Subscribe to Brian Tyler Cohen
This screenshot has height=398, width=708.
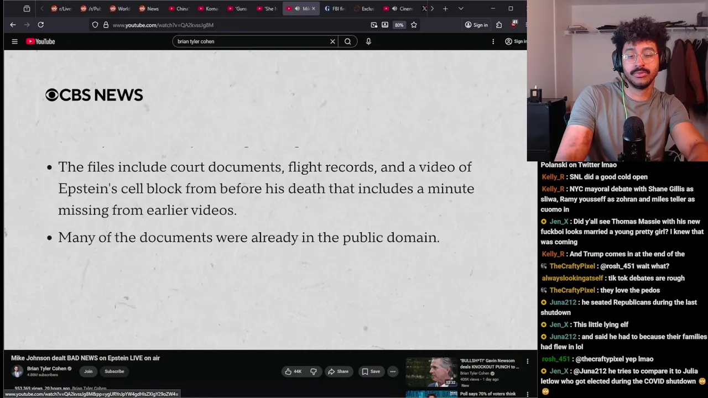click(x=114, y=371)
